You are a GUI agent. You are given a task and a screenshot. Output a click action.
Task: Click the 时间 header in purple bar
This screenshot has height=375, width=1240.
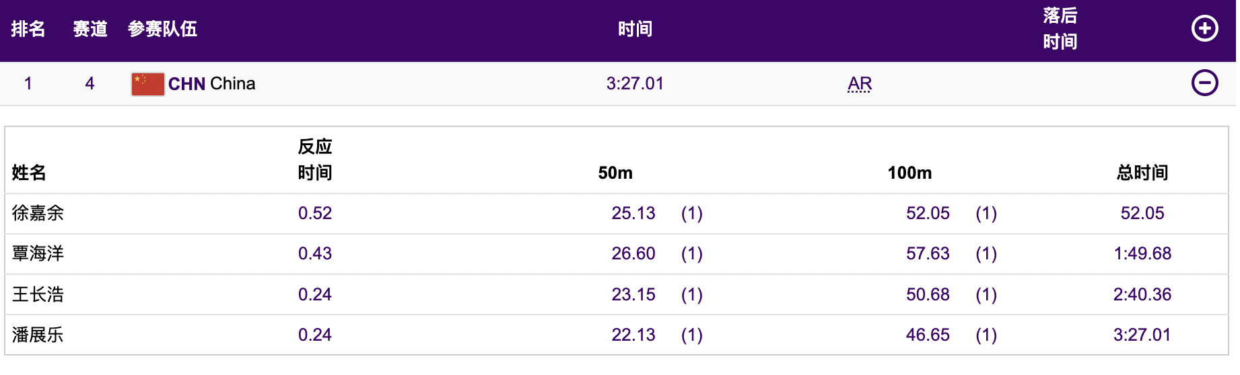(635, 29)
